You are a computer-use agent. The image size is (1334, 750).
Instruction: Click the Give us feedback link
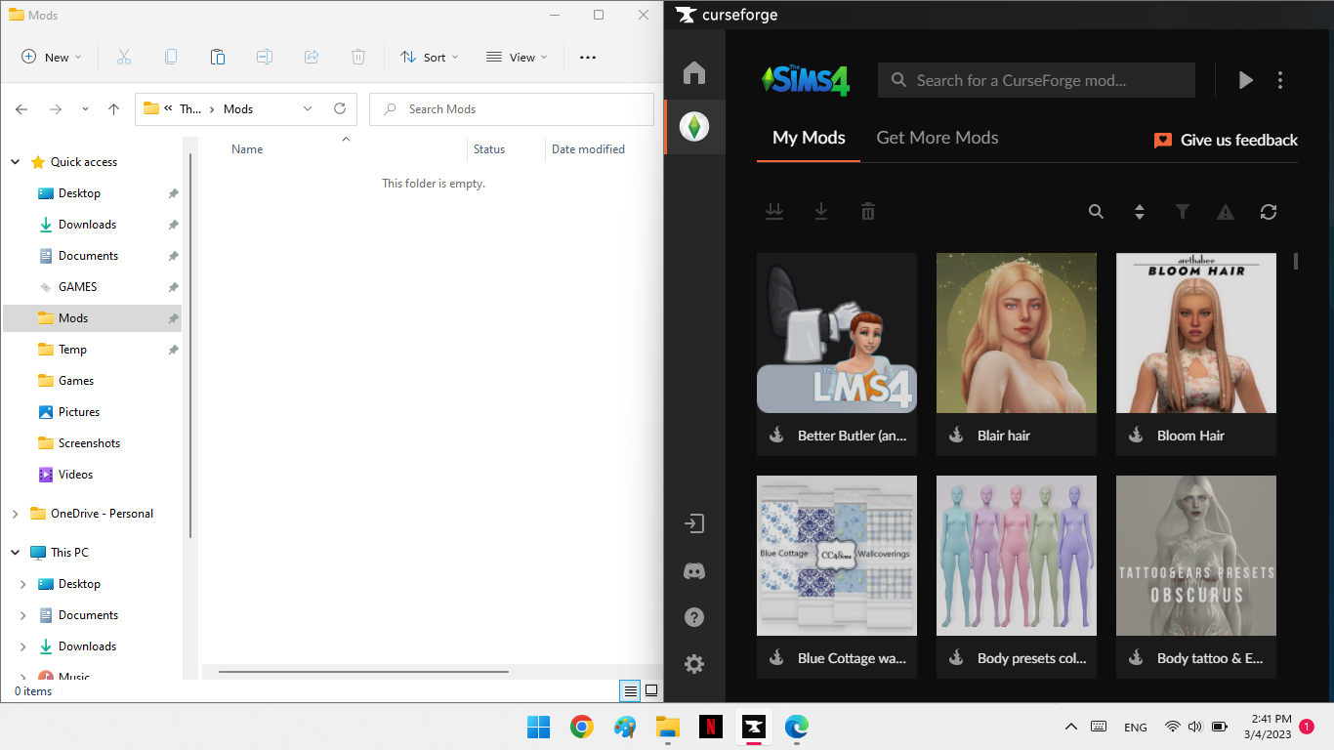click(x=1227, y=140)
